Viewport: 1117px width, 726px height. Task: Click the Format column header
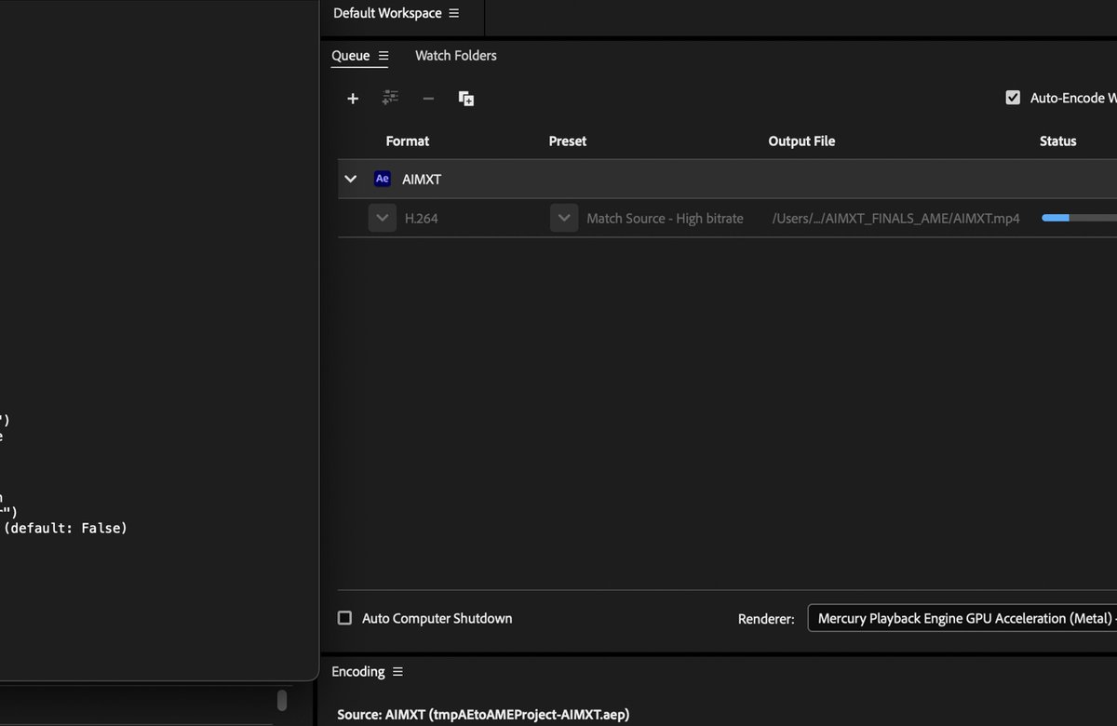[x=408, y=141]
